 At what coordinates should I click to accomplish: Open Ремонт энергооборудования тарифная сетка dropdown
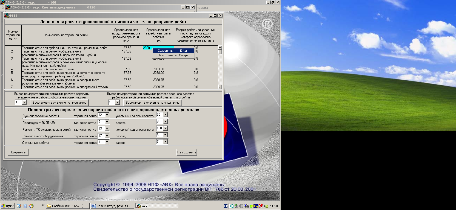pyautogui.click(x=107, y=135)
